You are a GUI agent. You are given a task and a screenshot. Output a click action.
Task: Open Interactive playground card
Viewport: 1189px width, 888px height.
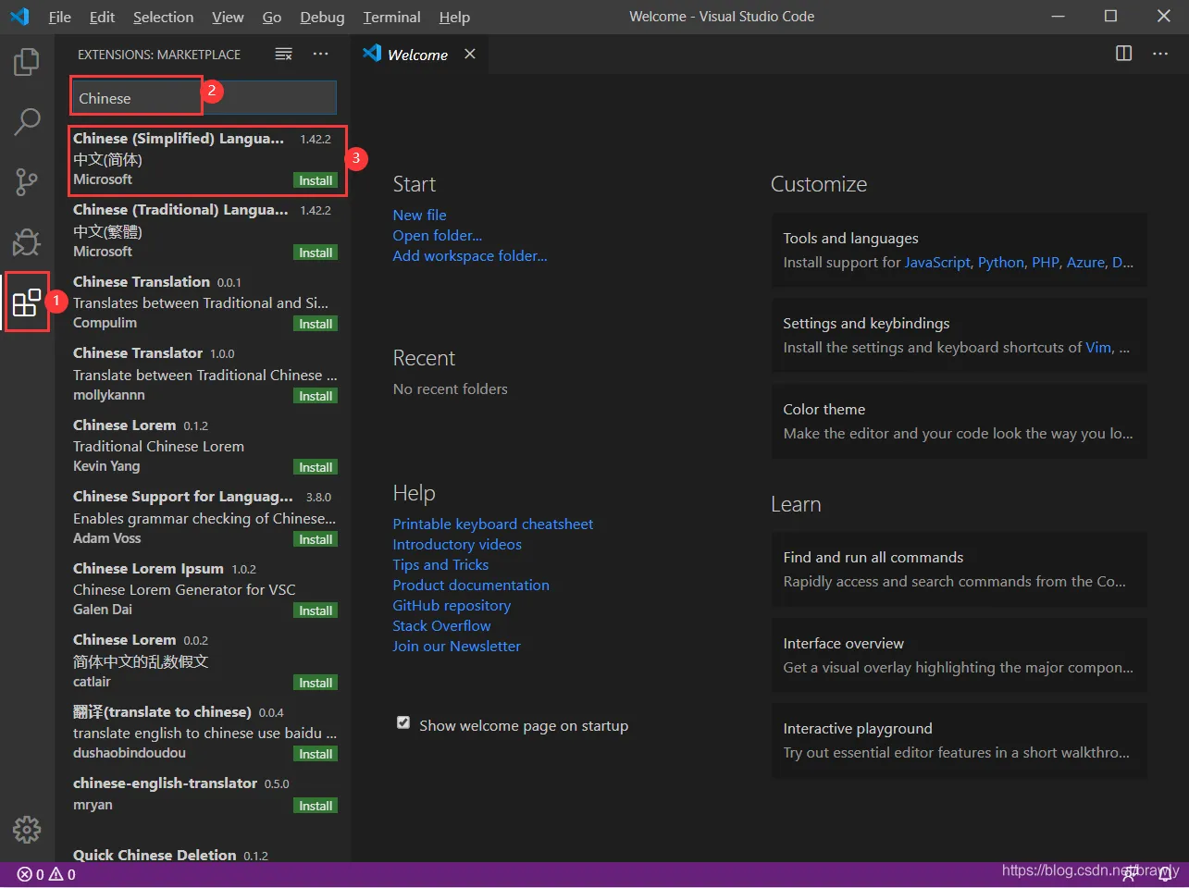(959, 740)
